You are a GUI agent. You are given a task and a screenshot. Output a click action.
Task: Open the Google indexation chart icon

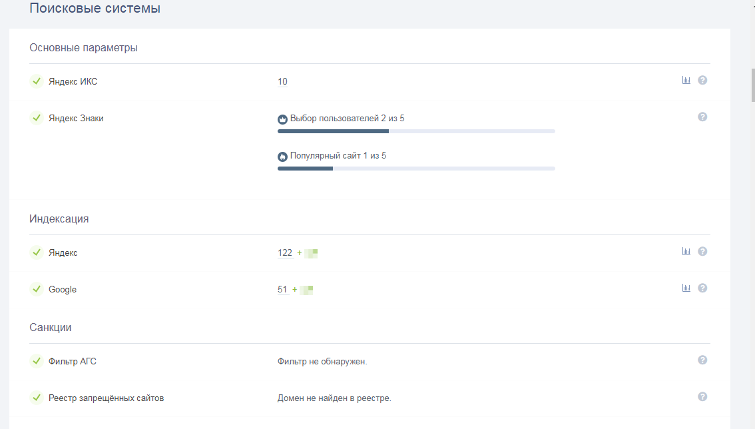point(686,288)
